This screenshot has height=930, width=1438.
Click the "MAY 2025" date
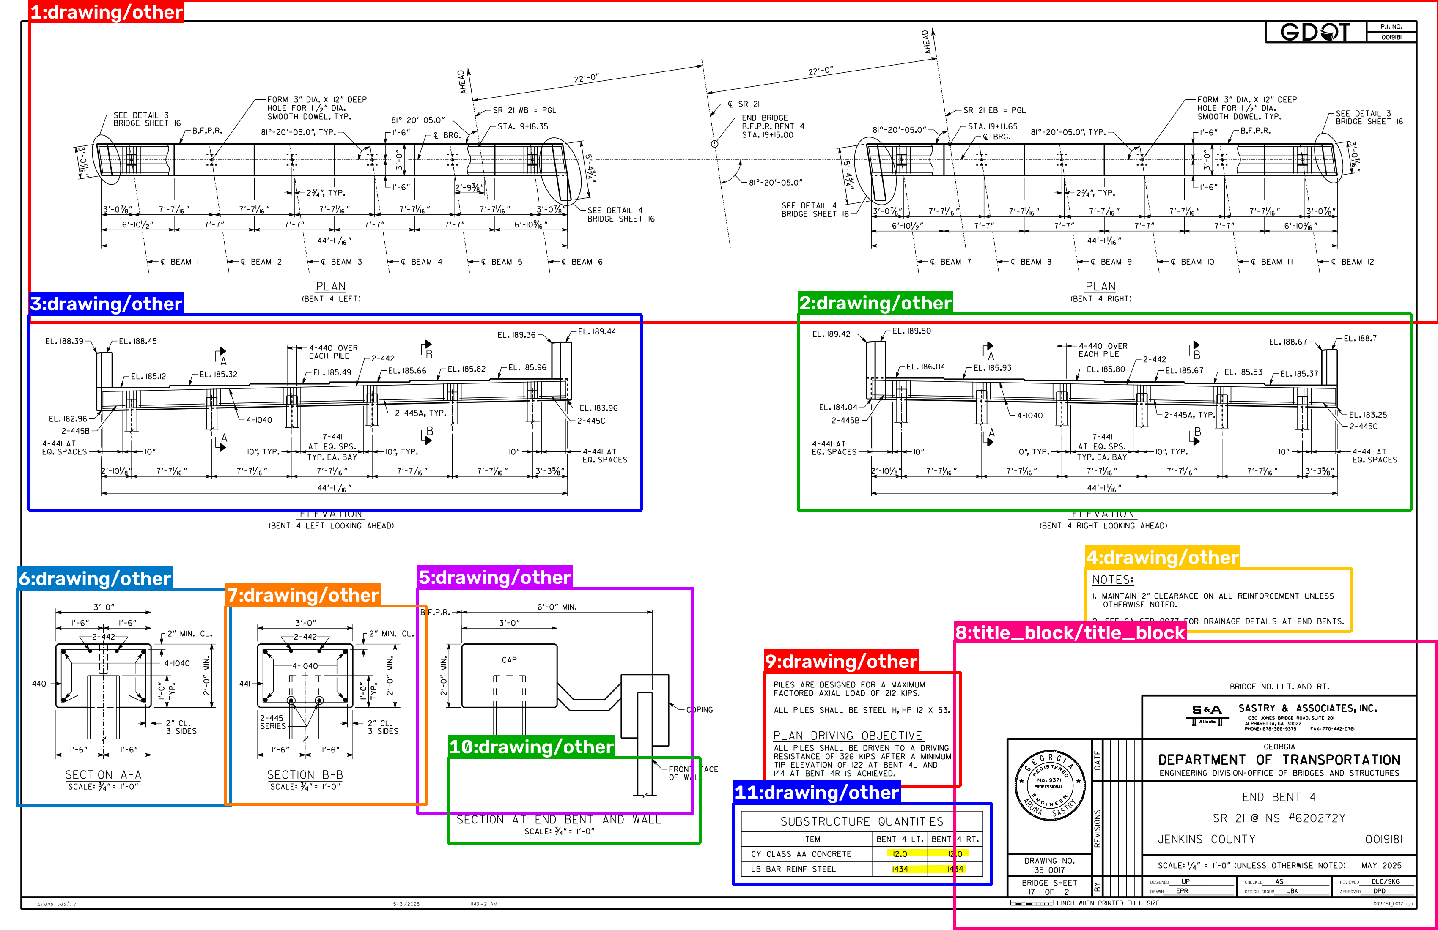pos(1381,866)
